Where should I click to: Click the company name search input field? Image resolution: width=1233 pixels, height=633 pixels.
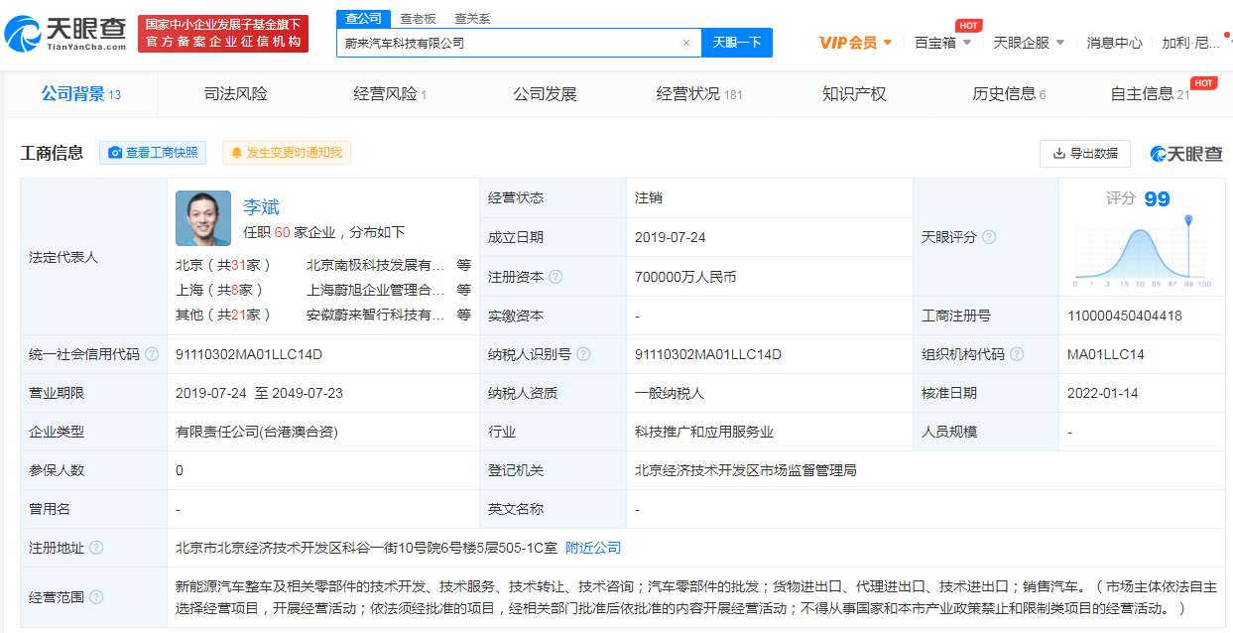[x=506, y=43]
